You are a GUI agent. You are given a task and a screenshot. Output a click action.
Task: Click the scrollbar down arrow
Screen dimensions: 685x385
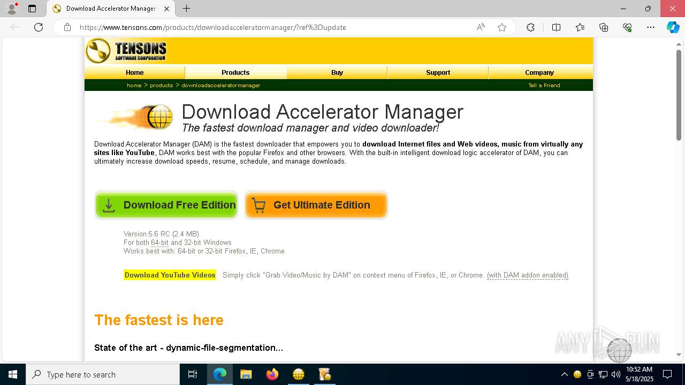click(679, 355)
